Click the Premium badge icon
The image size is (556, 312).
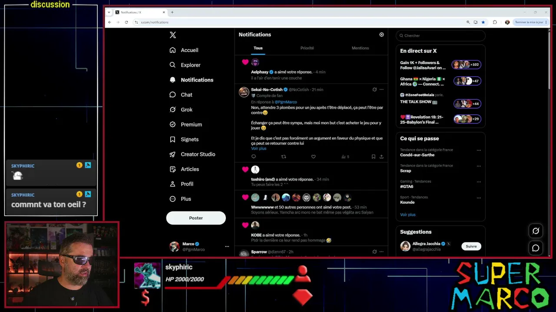click(x=173, y=124)
